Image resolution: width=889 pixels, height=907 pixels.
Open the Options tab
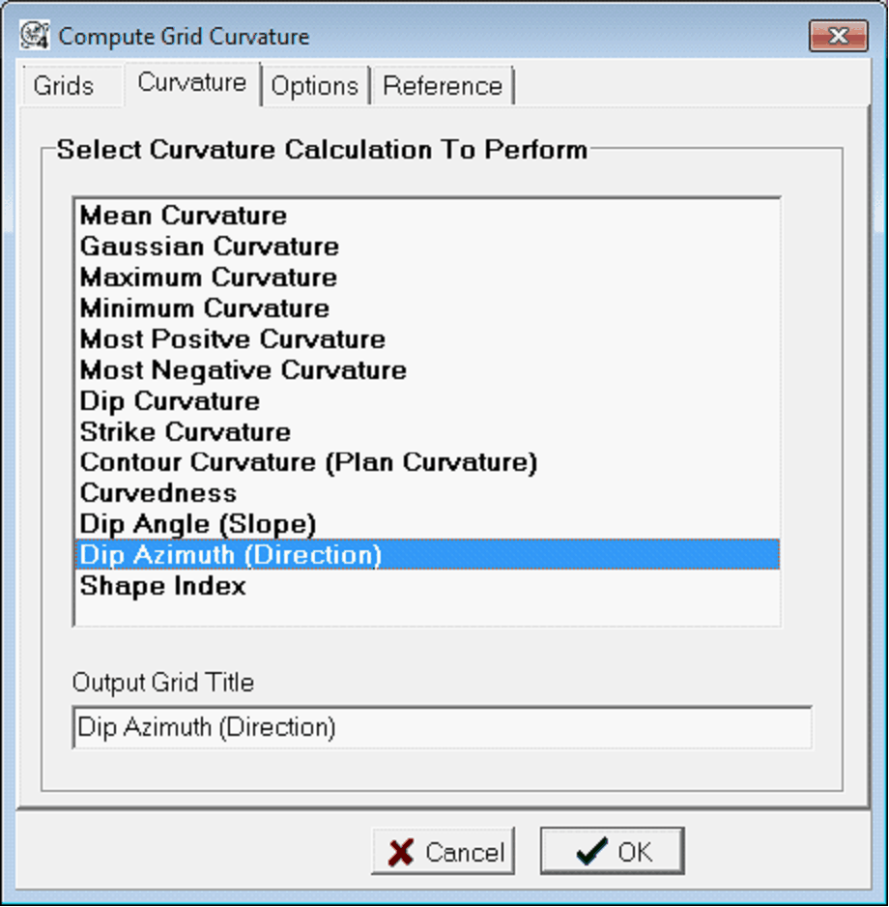tap(315, 86)
